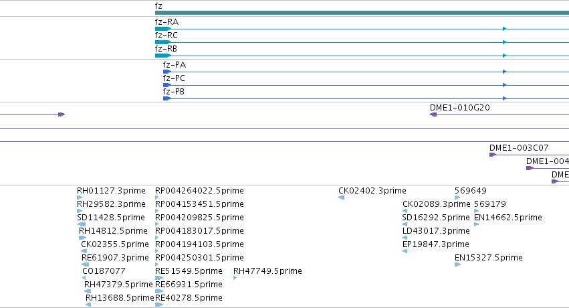Select the fz gene bar

click(x=362, y=13)
